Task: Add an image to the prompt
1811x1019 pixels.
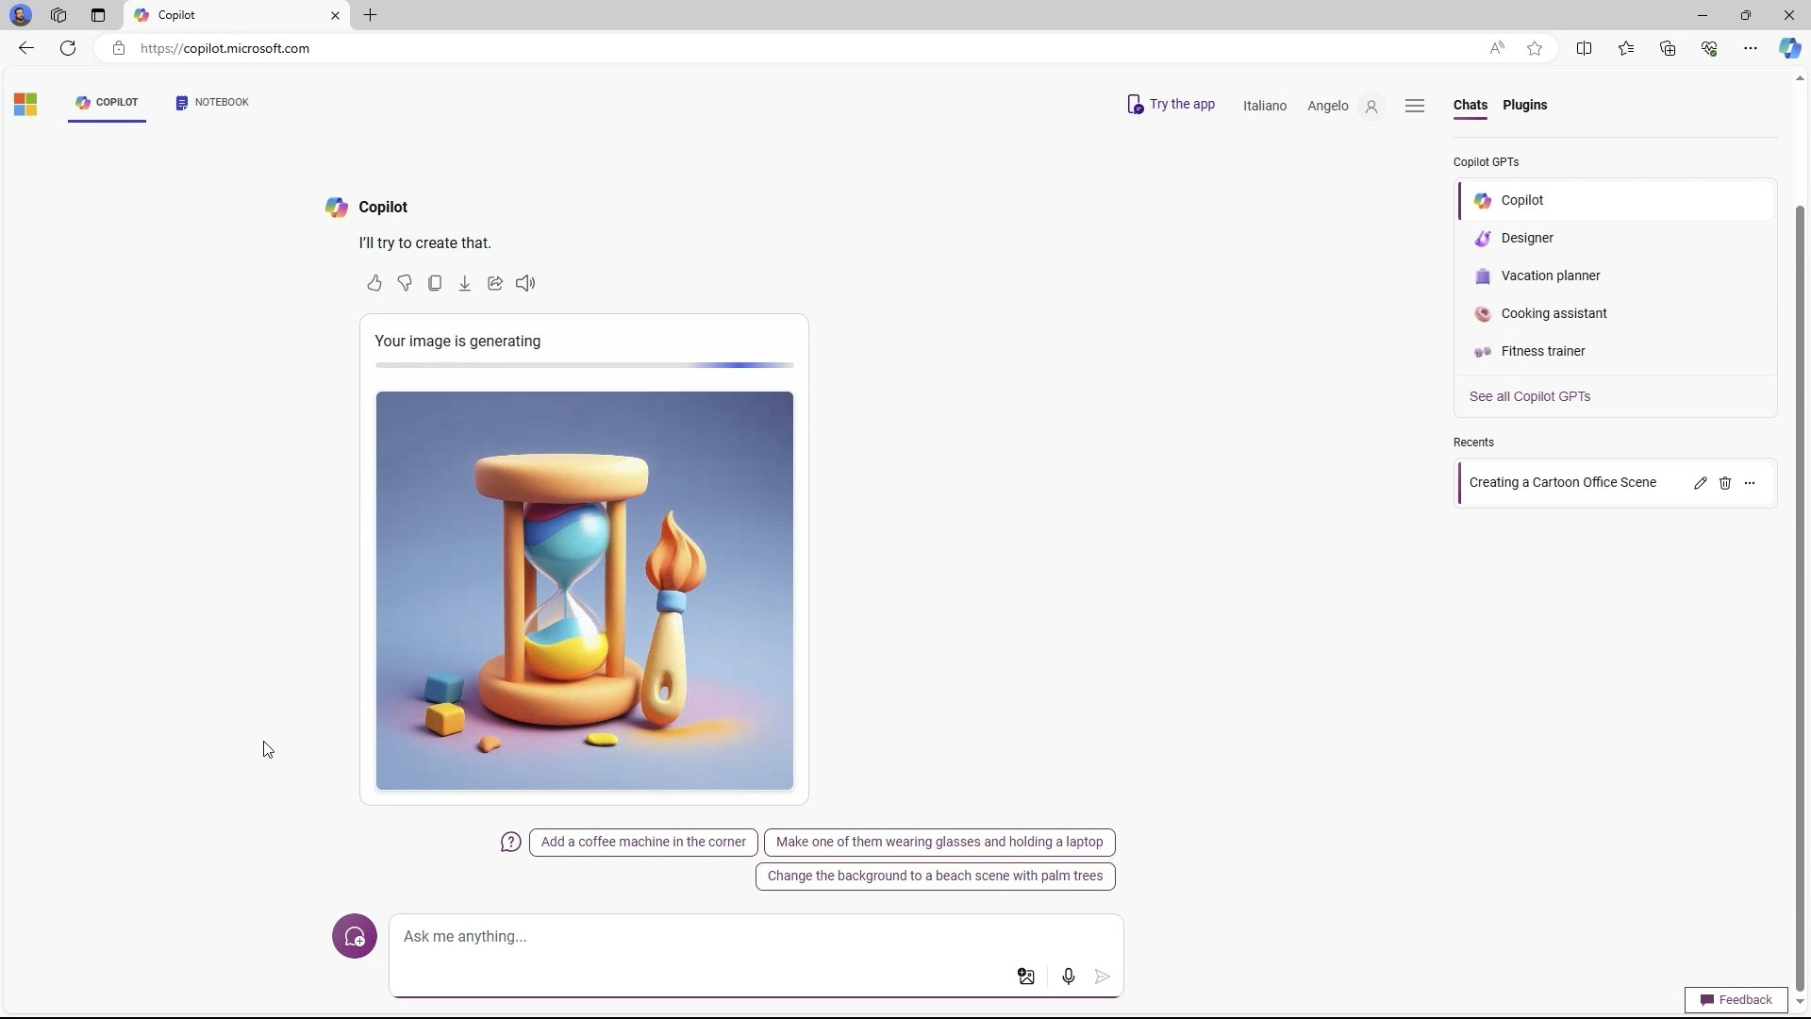Action: click(x=1026, y=977)
